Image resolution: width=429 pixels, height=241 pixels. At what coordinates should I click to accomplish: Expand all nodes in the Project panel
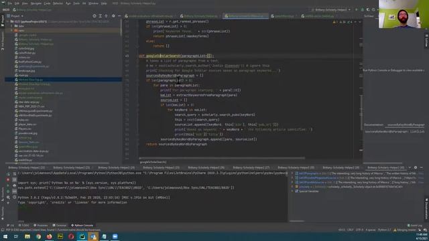point(101,16)
